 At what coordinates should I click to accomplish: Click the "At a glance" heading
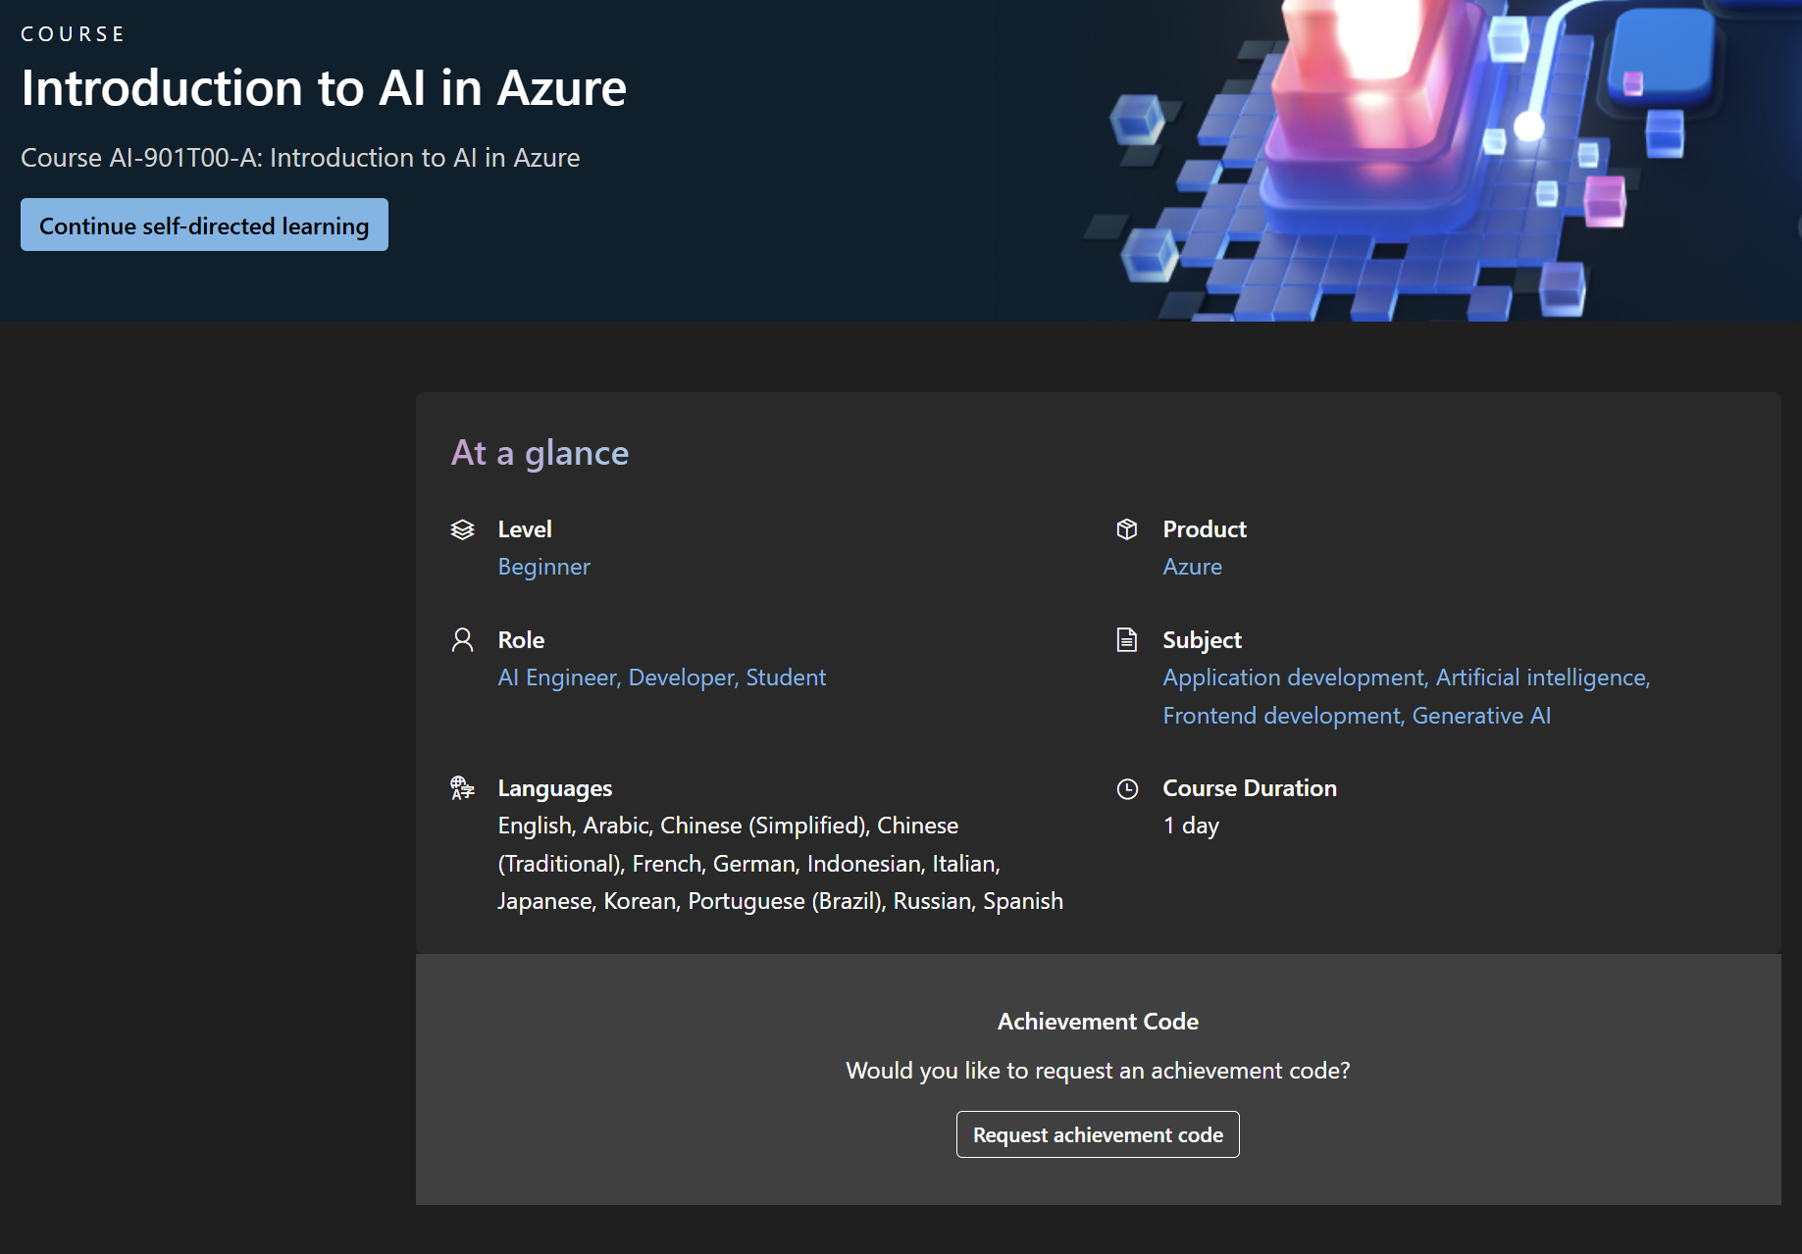pyautogui.click(x=540, y=453)
